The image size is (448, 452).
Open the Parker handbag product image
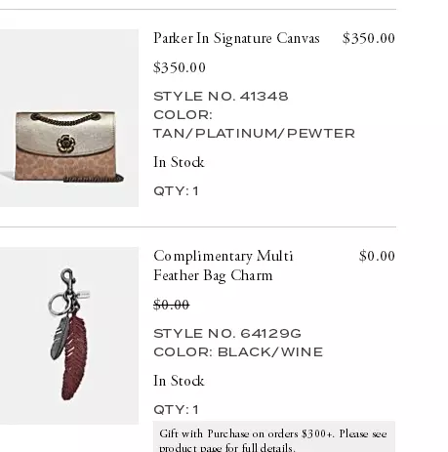[x=69, y=118]
